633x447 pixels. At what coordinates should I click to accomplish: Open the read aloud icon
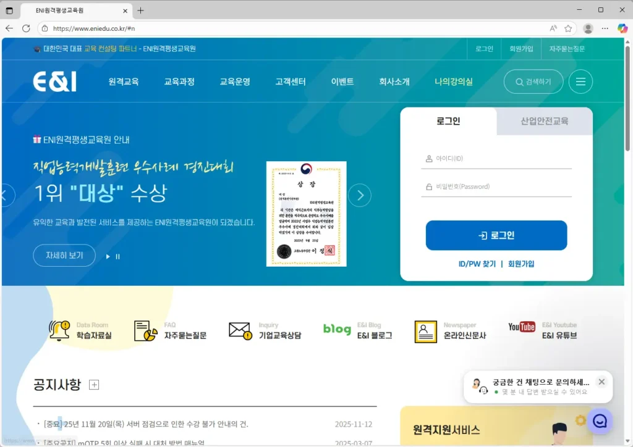point(553,28)
